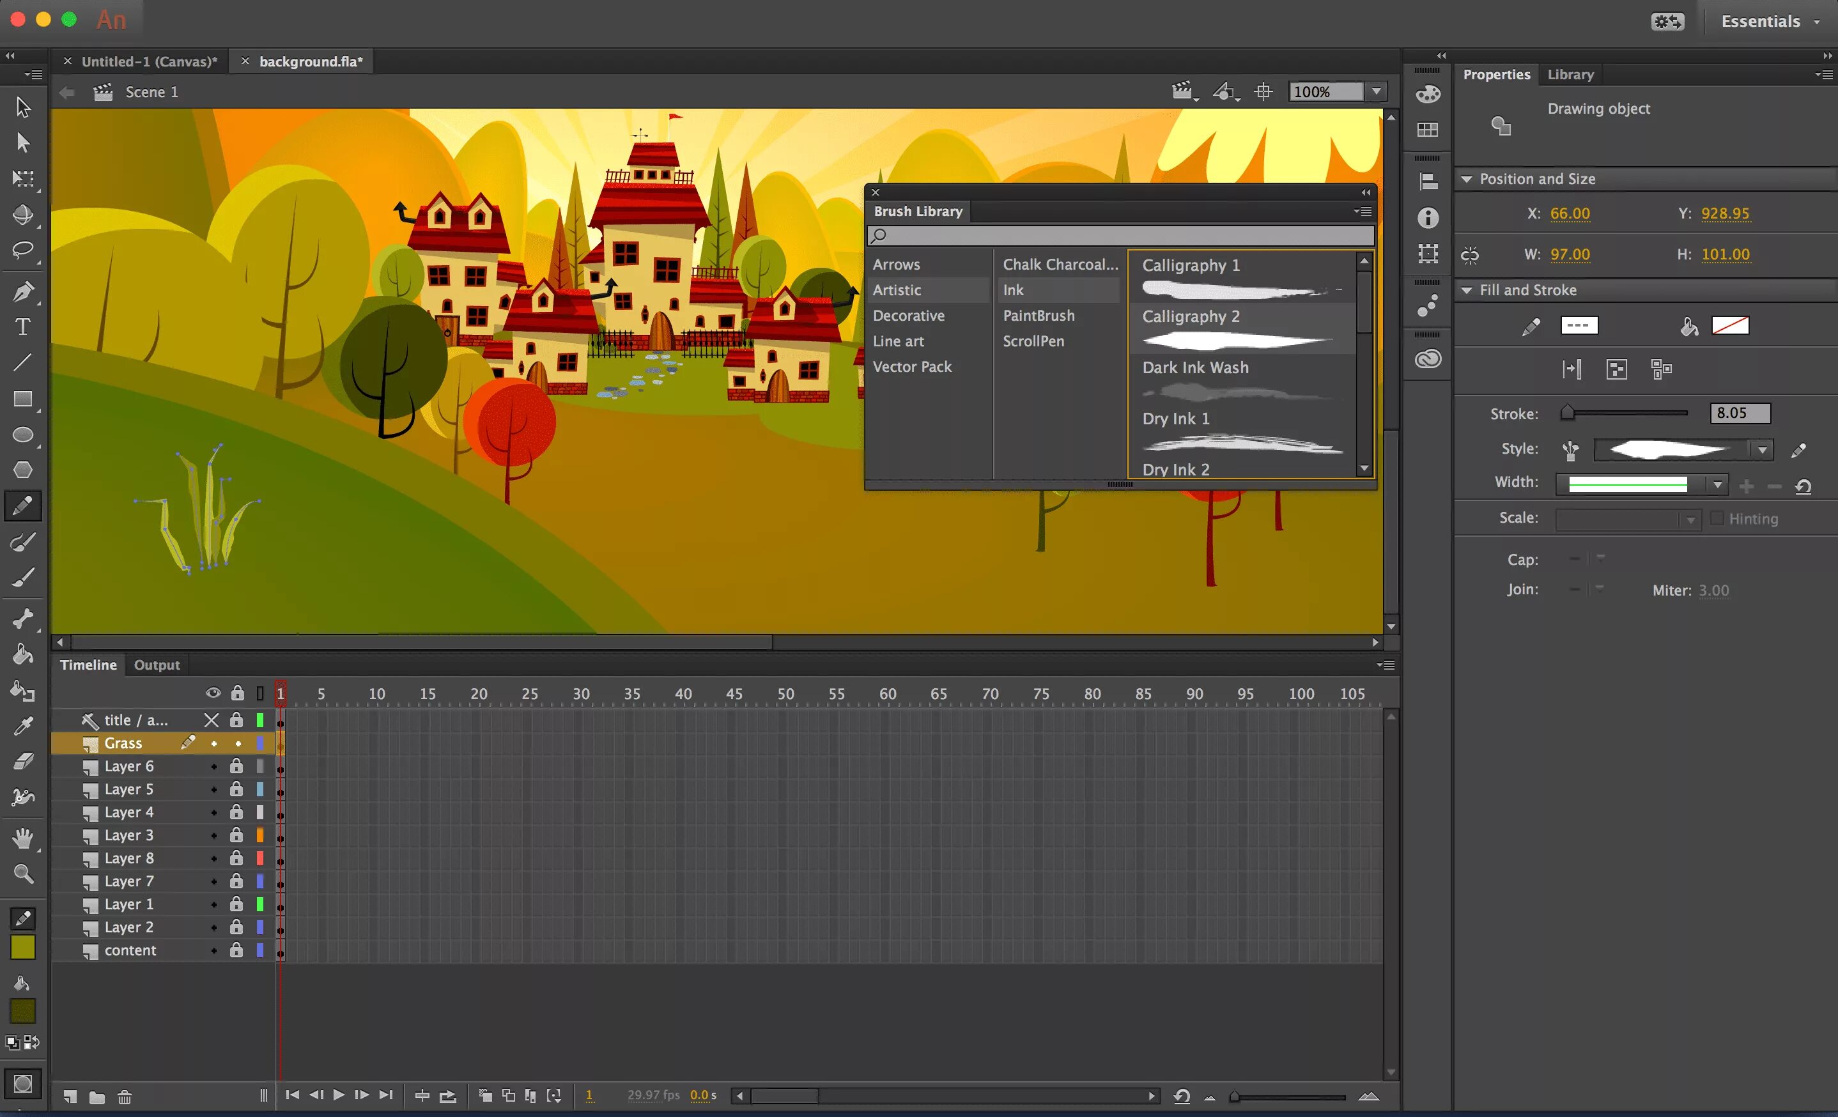Viewport: 1838px width, 1117px height.
Task: Unlock Layer 6 via lock icon
Action: click(x=236, y=766)
